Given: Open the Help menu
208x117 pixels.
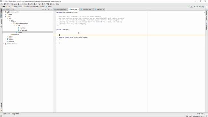Looking at the screenshot, I should pos(58,4).
